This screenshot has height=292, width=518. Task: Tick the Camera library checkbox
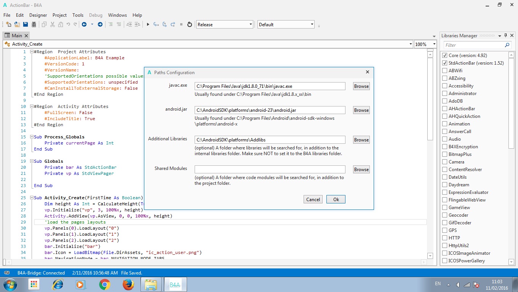point(445,162)
